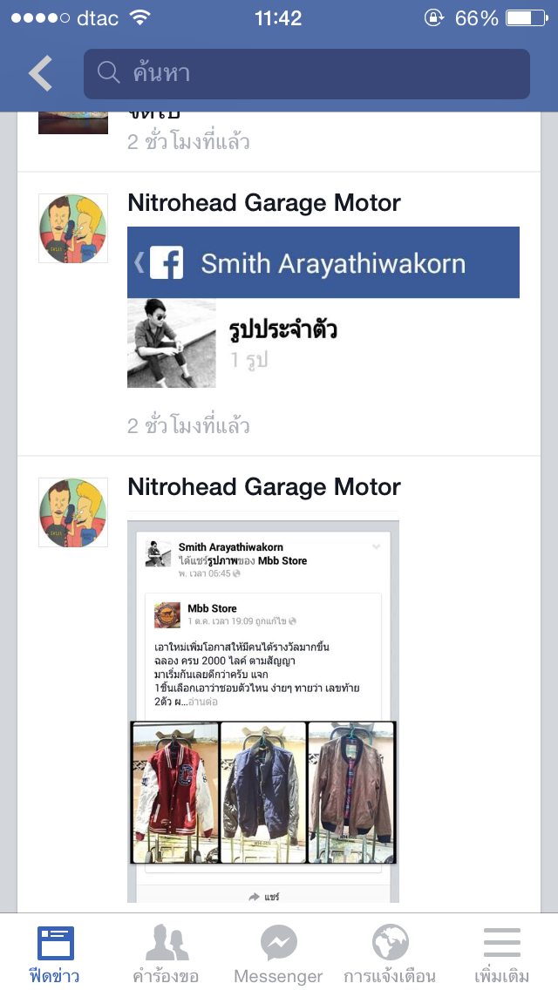Tap 2 ชั่วโมงที่แล้ว timestamp under profile photo album

[188, 425]
